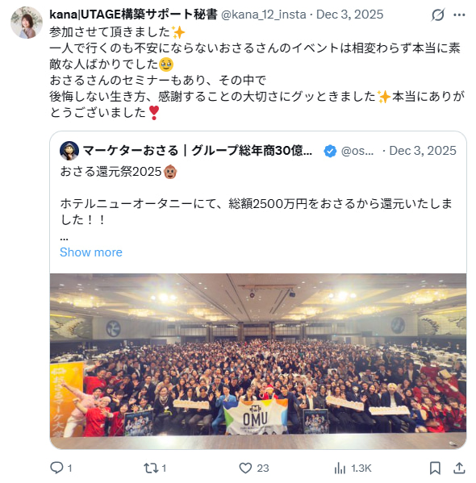Screen dimensions: 476x483
Task: Click the truncated @os... handle
Action: [x=357, y=151]
